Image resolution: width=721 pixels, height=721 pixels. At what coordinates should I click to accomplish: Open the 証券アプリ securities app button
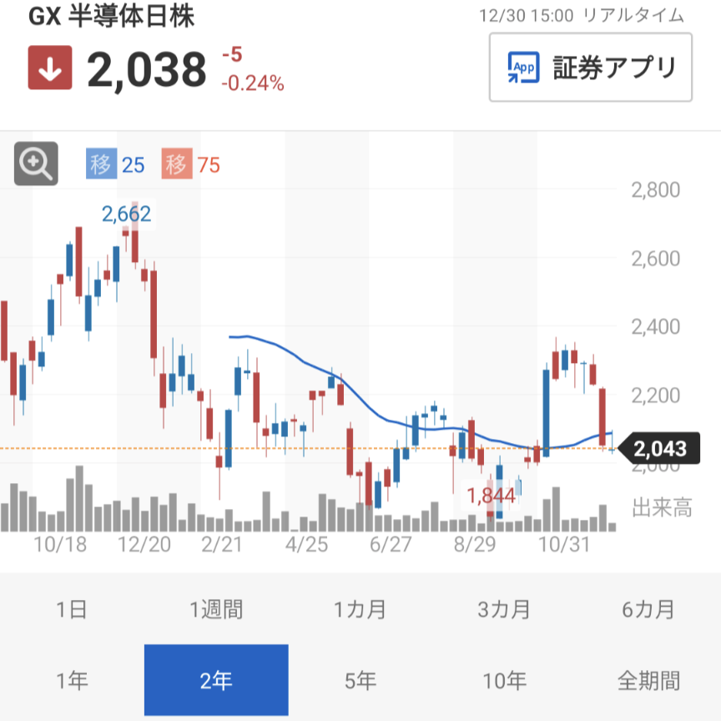pyautogui.click(x=591, y=68)
